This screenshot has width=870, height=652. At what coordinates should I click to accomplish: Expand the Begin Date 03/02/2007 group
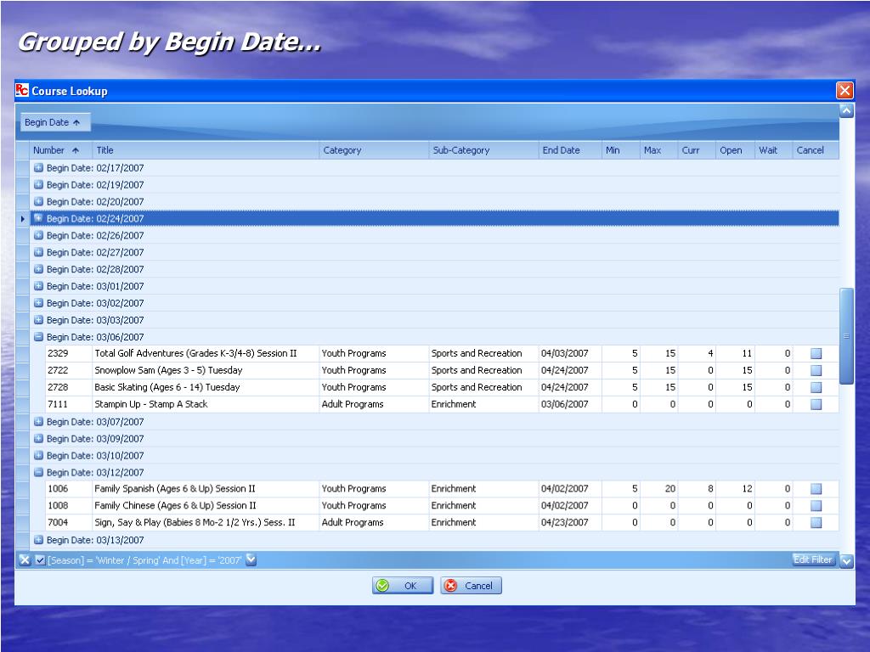(38, 303)
